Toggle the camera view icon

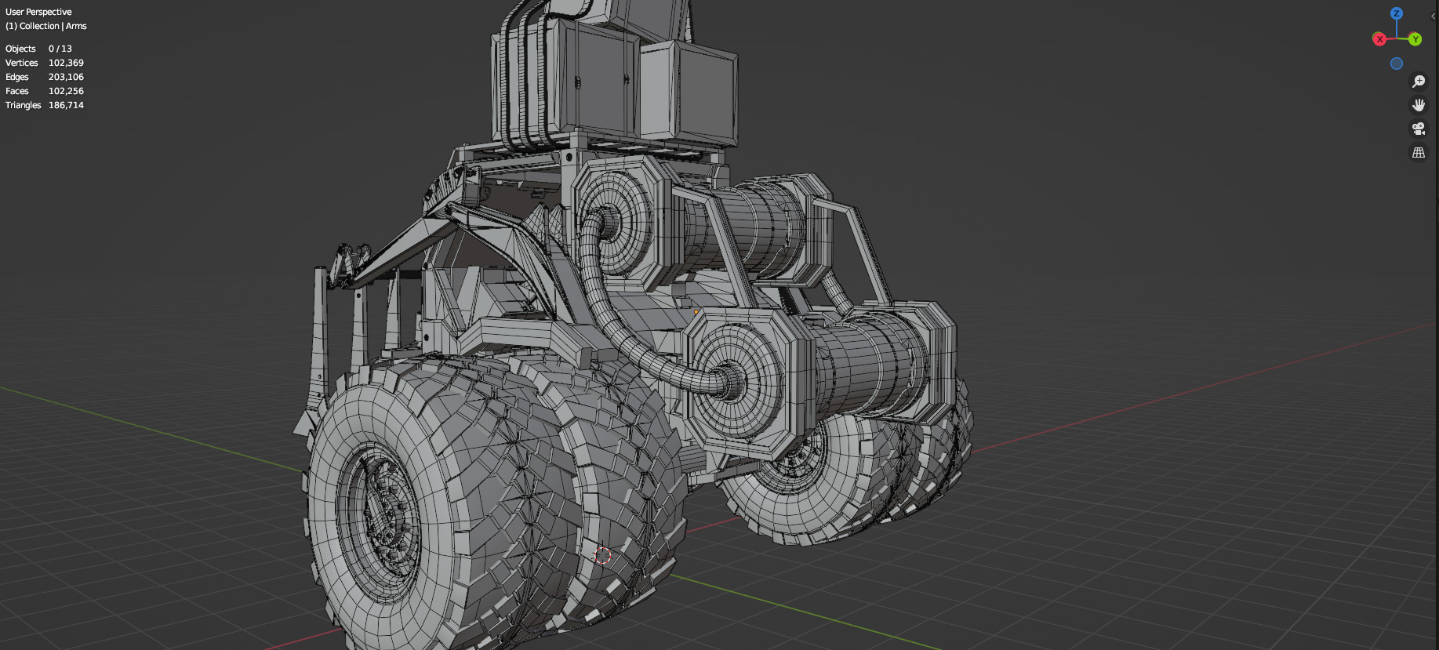click(1419, 129)
